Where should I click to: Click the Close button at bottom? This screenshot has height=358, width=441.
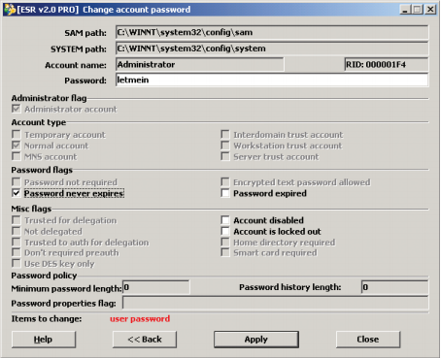368,340
